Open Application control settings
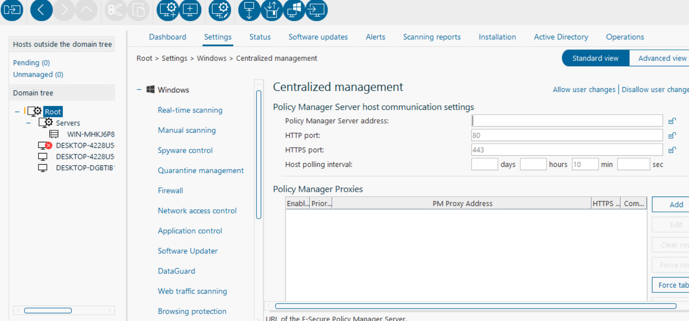 pos(190,231)
